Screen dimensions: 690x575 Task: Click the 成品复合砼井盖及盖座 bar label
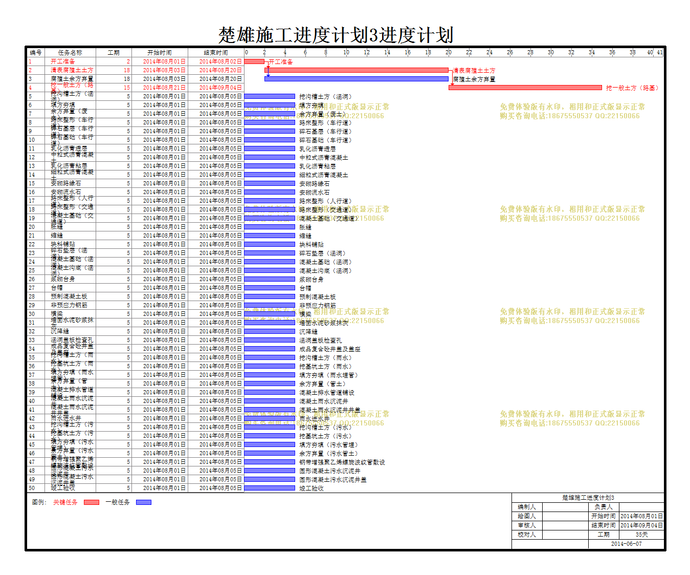330,349
